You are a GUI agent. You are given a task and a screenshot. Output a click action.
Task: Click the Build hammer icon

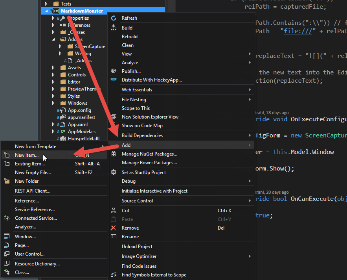pos(114,28)
